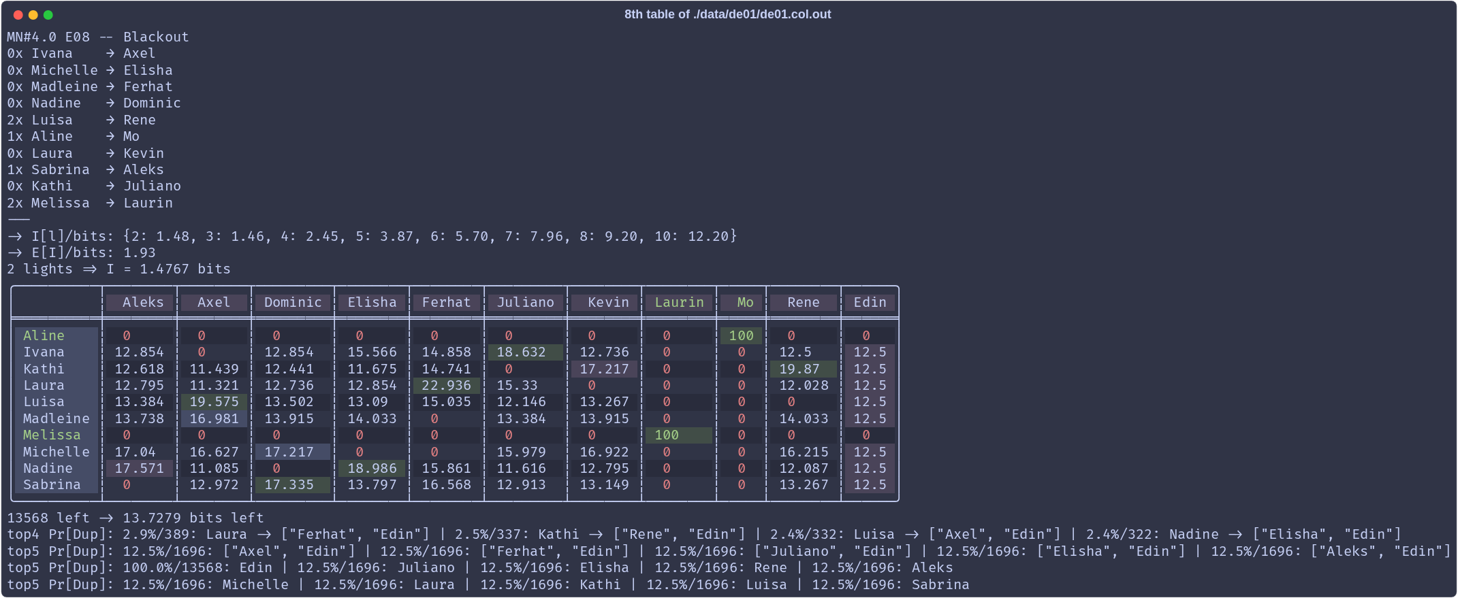The image size is (1458, 598).
Task: Click the '16.981' cell for Madleine
Action: (x=214, y=418)
